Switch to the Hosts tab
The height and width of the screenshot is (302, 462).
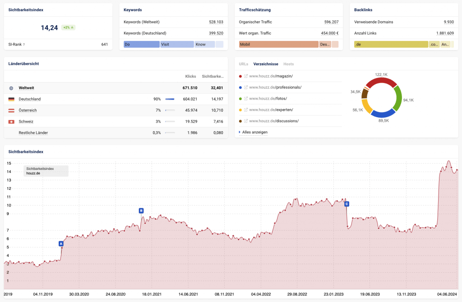coord(288,64)
